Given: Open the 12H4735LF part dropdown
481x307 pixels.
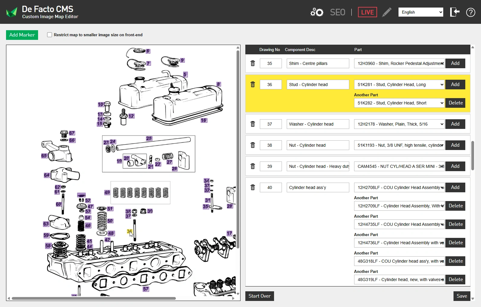Looking at the screenshot, I should (399, 224).
